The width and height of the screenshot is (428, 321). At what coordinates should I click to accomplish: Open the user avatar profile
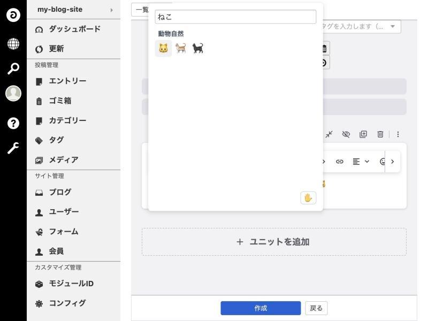(13, 93)
